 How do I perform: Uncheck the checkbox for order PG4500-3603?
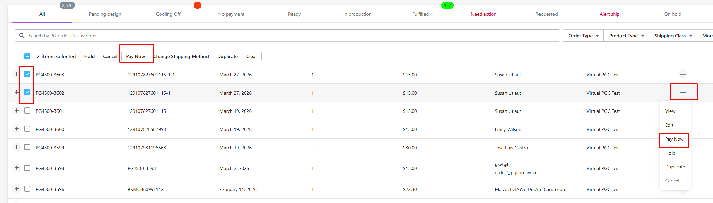(x=27, y=74)
